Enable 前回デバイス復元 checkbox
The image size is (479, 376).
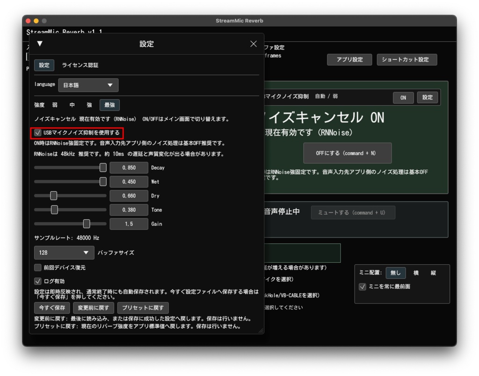tap(37, 268)
